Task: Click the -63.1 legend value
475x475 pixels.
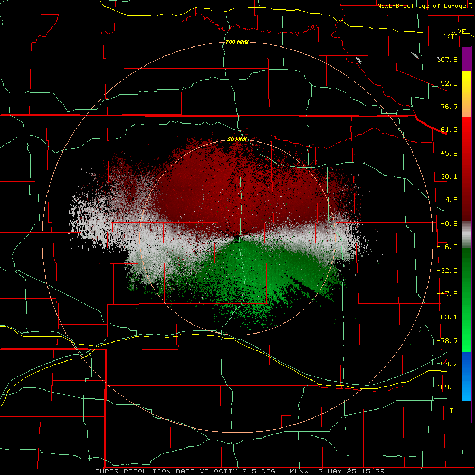Action: (x=448, y=317)
